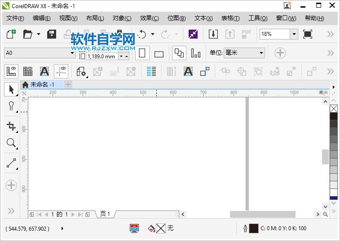The image size is (340, 241).
Task: Click the color proofing monitor icon
Action: tap(134, 228)
